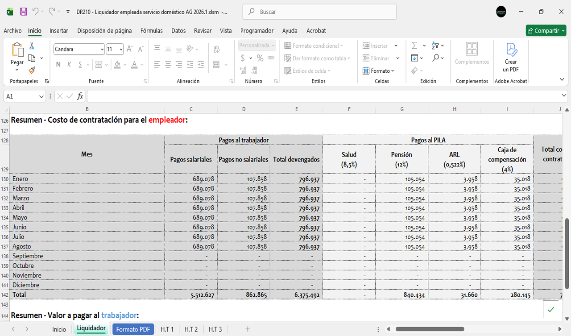Toggle bold formatting N button
The height and width of the screenshot is (336, 571).
[58, 65]
